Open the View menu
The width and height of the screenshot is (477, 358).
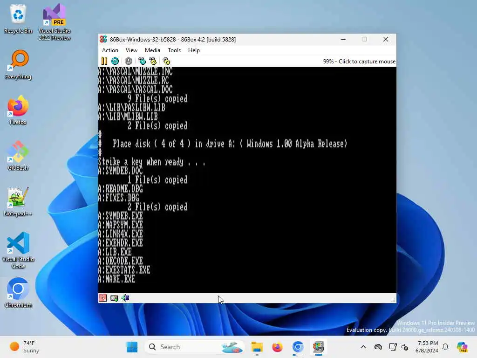(131, 50)
